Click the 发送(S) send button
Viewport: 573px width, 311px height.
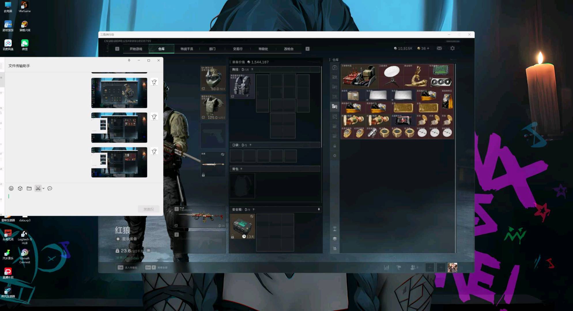pyautogui.click(x=148, y=209)
